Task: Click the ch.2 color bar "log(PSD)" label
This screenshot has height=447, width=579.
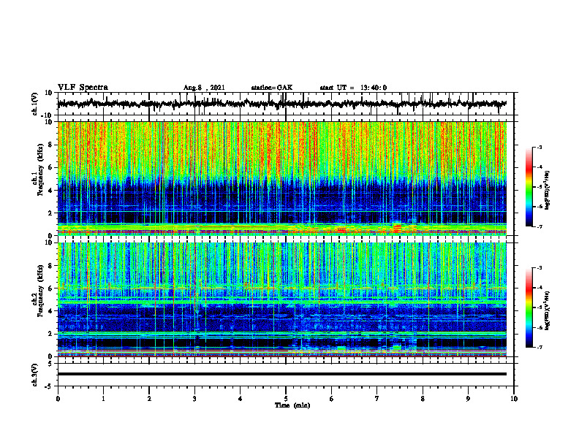Action: click(548, 310)
